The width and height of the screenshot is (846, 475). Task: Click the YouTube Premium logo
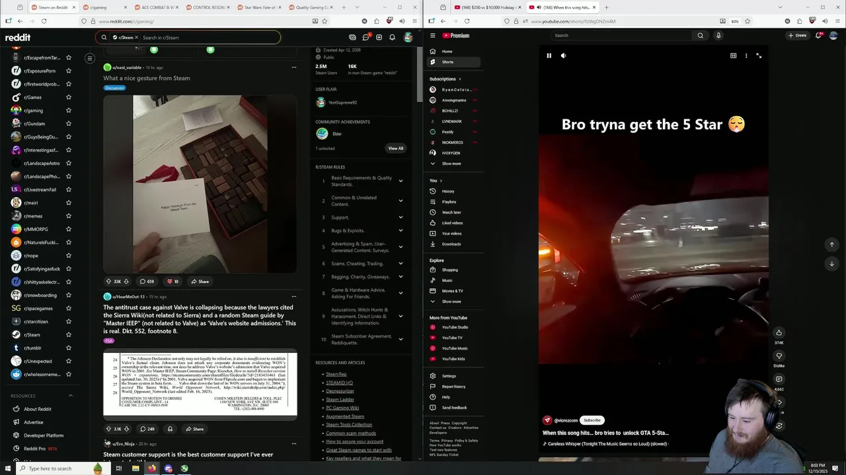tap(456, 36)
